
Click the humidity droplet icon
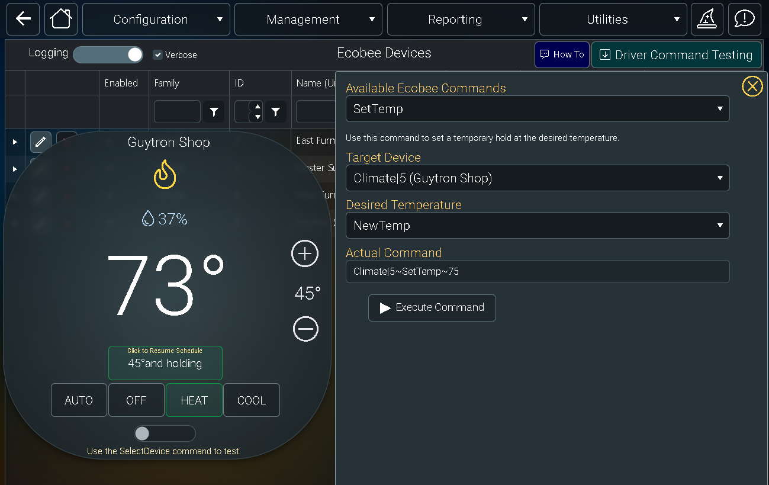pos(147,219)
